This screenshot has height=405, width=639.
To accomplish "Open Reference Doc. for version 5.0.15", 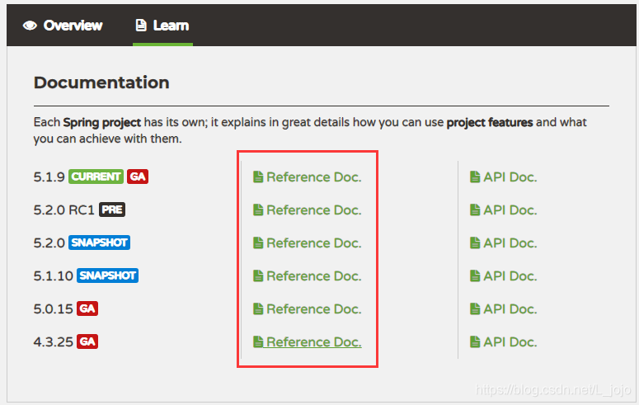I will [308, 309].
